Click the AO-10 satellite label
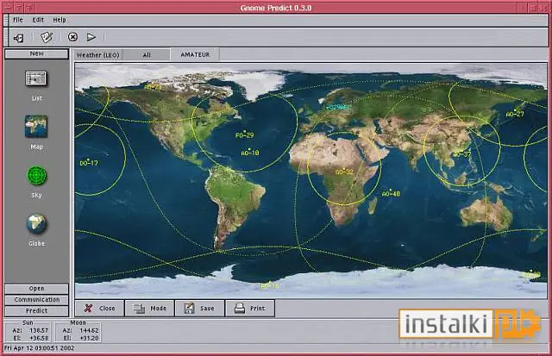552x356 pixels. (250, 153)
